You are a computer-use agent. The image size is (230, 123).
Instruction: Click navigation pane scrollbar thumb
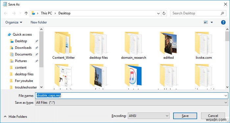coord(41,49)
